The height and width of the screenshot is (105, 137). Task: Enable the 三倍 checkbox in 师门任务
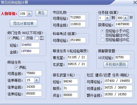(x=37, y=38)
